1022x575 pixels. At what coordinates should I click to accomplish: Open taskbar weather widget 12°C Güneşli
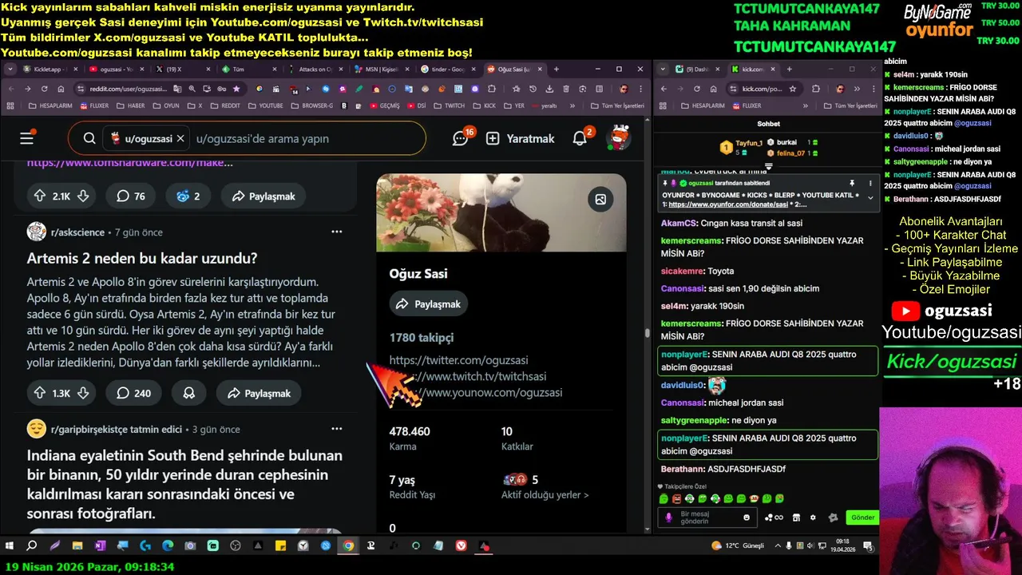tap(737, 545)
